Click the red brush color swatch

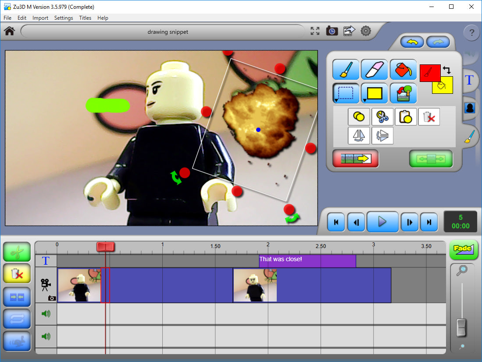[x=430, y=73]
